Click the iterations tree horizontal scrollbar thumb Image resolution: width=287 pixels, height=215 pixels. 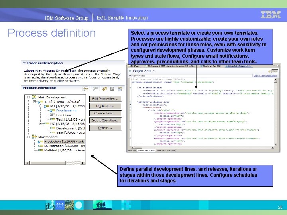click(x=48, y=163)
